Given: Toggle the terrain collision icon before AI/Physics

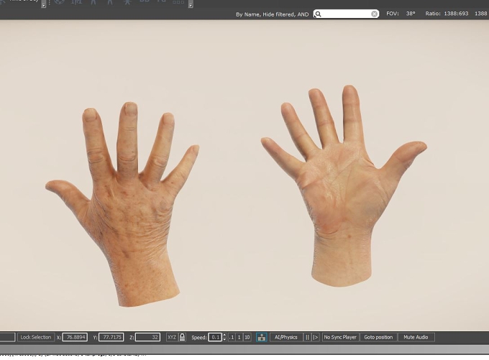Looking at the screenshot, I should click(261, 337).
